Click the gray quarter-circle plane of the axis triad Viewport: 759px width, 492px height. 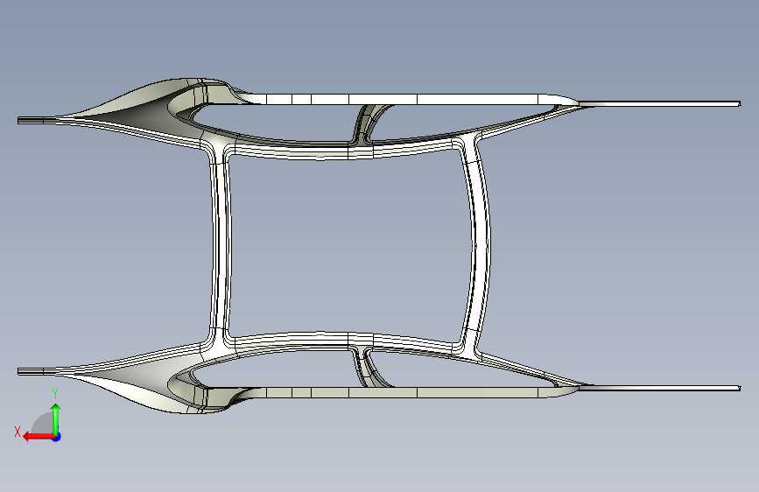pyautogui.click(x=44, y=424)
